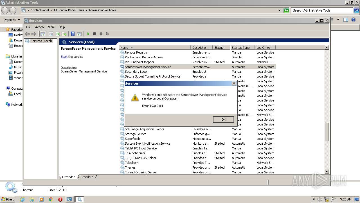
Task: Open the Organize dropdown in Administrative Tools
Action: point(12,20)
